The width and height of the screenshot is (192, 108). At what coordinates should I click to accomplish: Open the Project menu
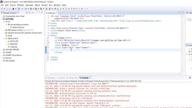tap(44, 5)
